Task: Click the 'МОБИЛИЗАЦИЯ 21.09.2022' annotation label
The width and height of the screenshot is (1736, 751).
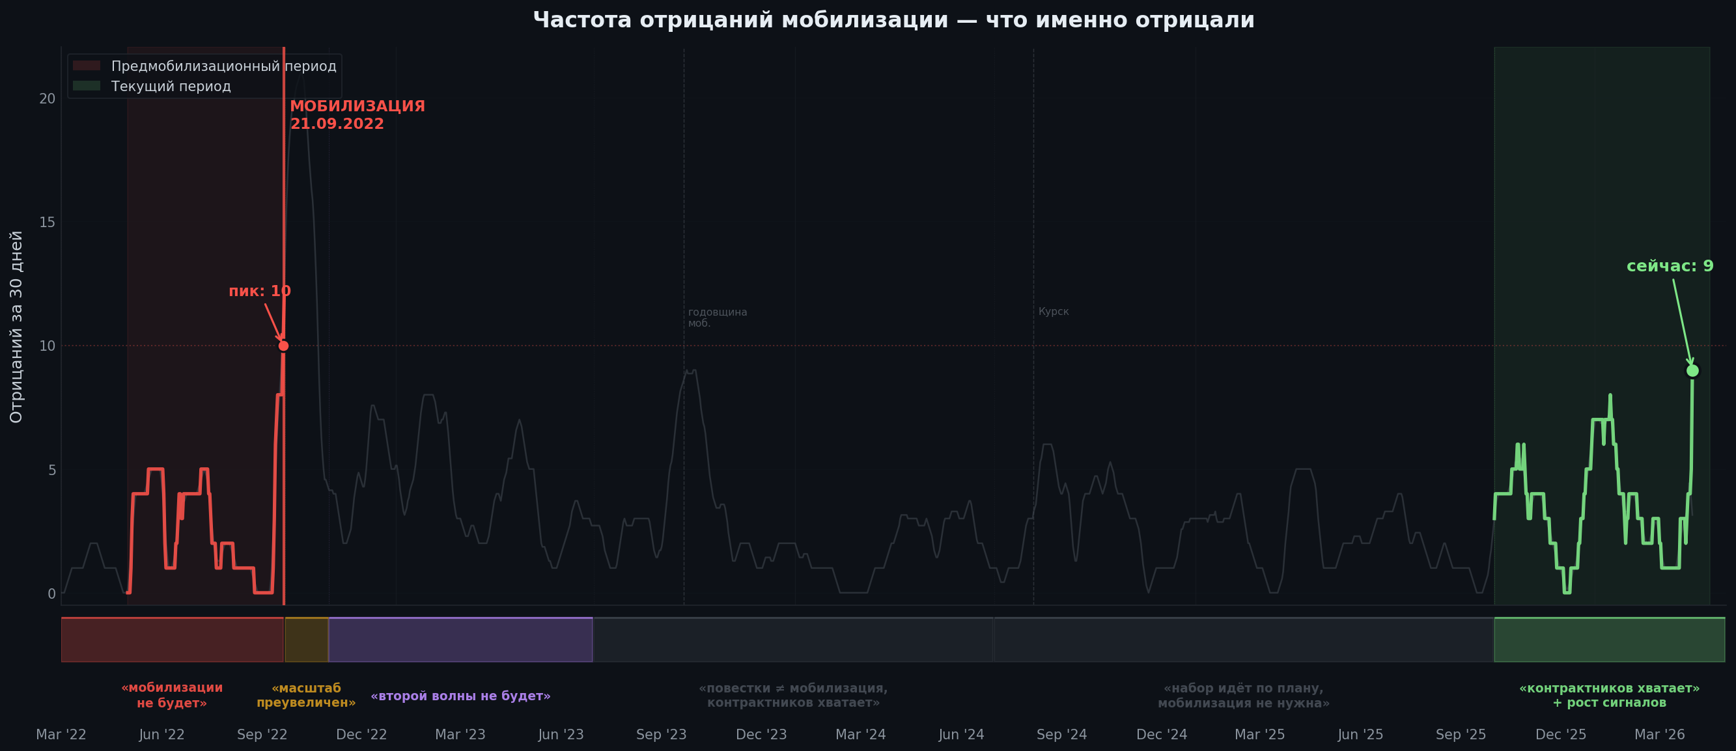Action: coord(357,115)
